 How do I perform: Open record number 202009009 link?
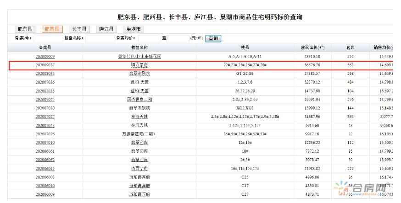[x=45, y=56]
